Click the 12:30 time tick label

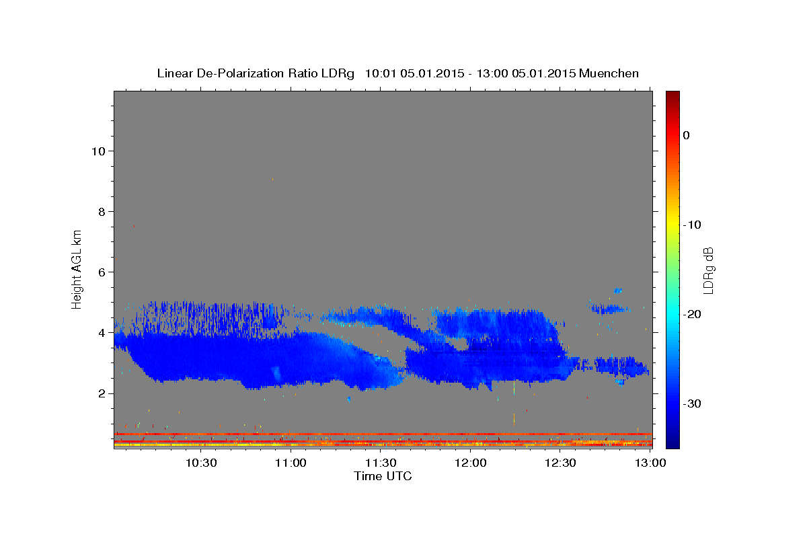tap(560, 463)
